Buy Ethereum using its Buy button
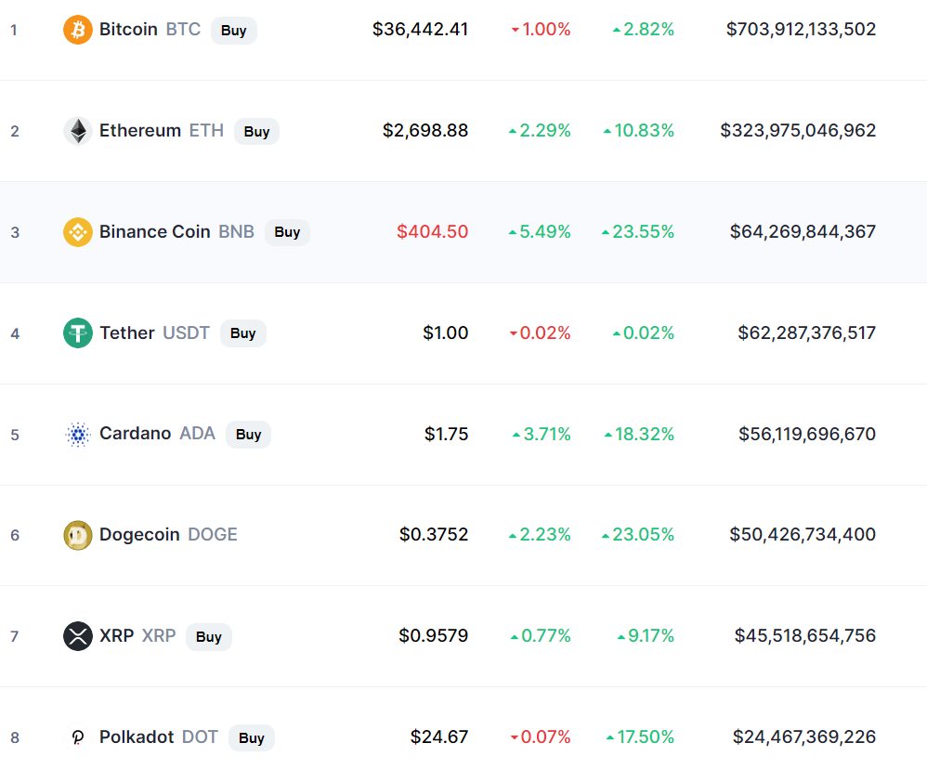The image size is (927, 769). pos(256,131)
